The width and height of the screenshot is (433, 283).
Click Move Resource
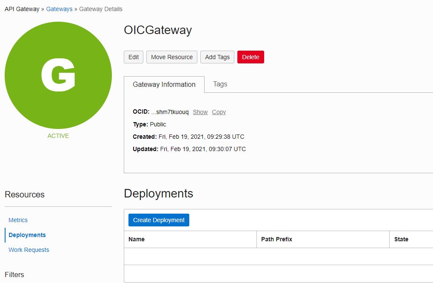[x=171, y=57]
